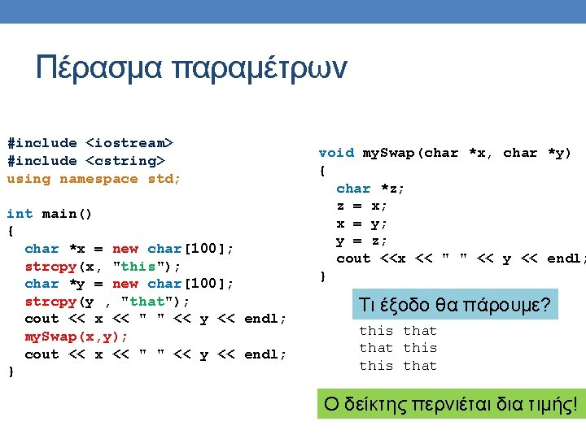Viewport: 586px width, 439px height.
Task: Click the 'char *z;' declaration
Action: (370, 189)
